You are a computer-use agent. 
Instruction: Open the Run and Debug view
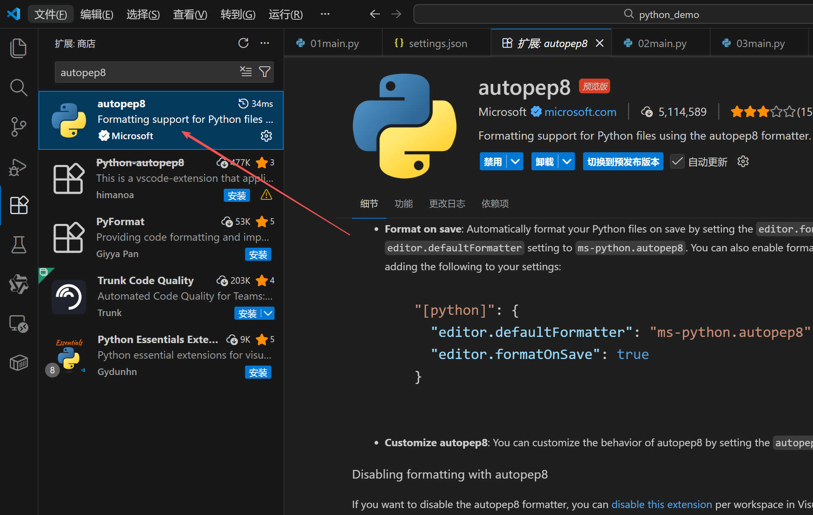point(18,167)
